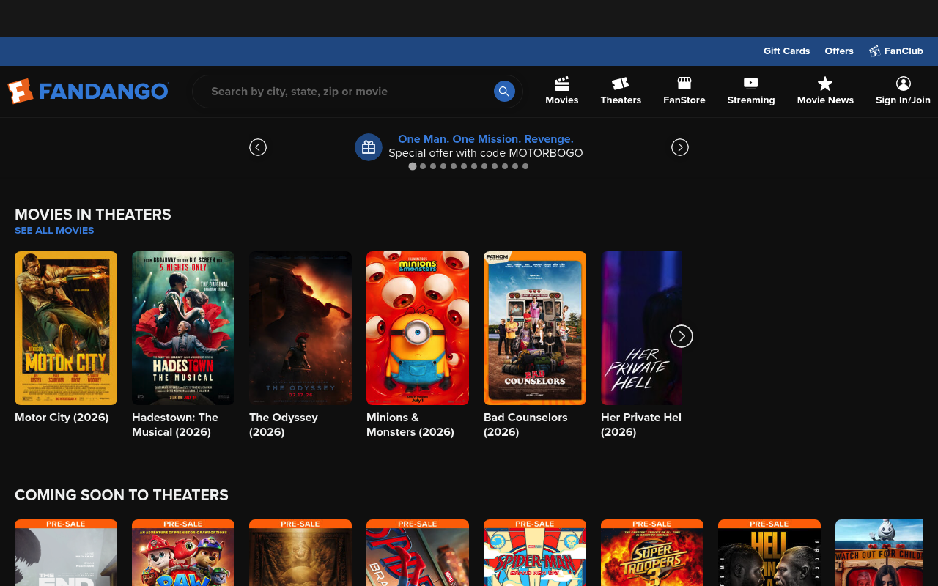This screenshot has height=586, width=938.
Task: Open the Her Private Hell poster
Action: pyautogui.click(x=641, y=328)
